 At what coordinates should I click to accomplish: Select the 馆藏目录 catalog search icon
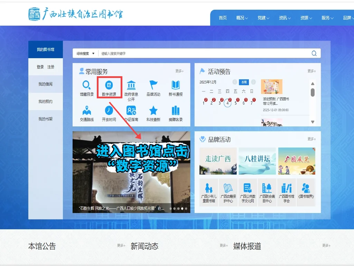point(86,87)
